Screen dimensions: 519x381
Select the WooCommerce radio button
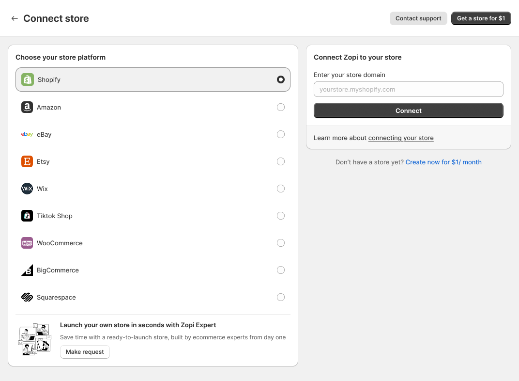click(281, 243)
